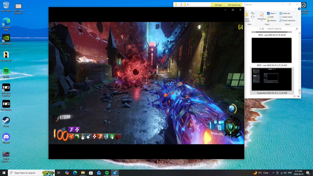Select the BOIII - wes desktop file icon
This screenshot has height=176, width=313.
click(18, 9)
